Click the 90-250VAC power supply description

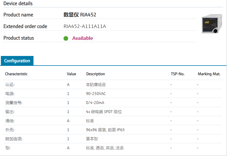96,94
